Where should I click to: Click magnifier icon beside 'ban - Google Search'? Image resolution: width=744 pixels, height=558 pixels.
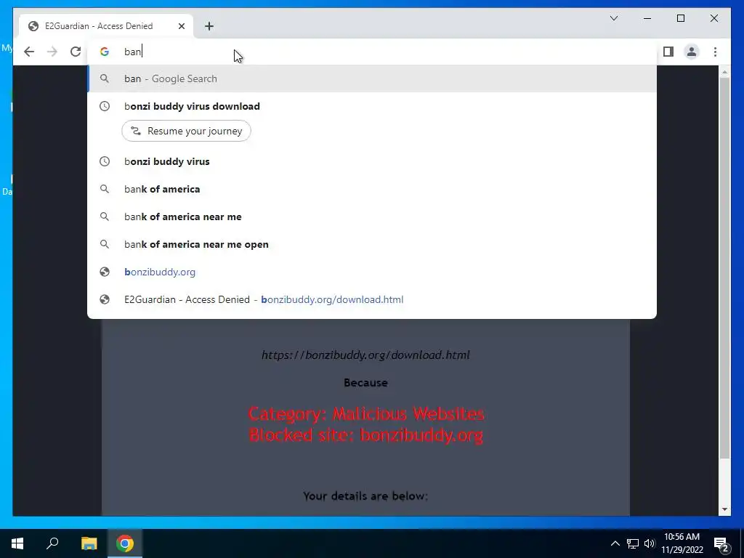(105, 78)
